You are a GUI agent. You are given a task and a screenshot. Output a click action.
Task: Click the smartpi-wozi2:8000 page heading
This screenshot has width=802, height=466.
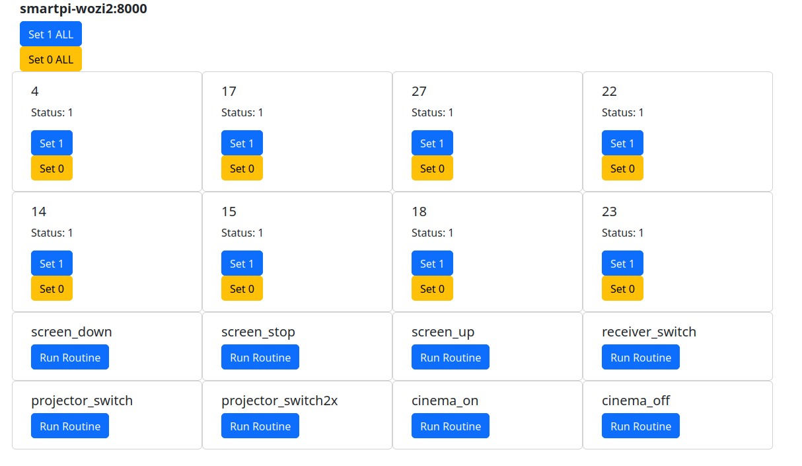[83, 9]
